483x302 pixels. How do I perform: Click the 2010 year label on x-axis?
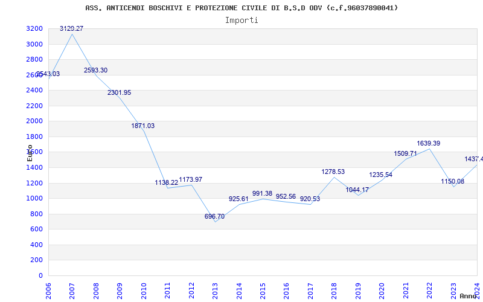[x=144, y=291]
